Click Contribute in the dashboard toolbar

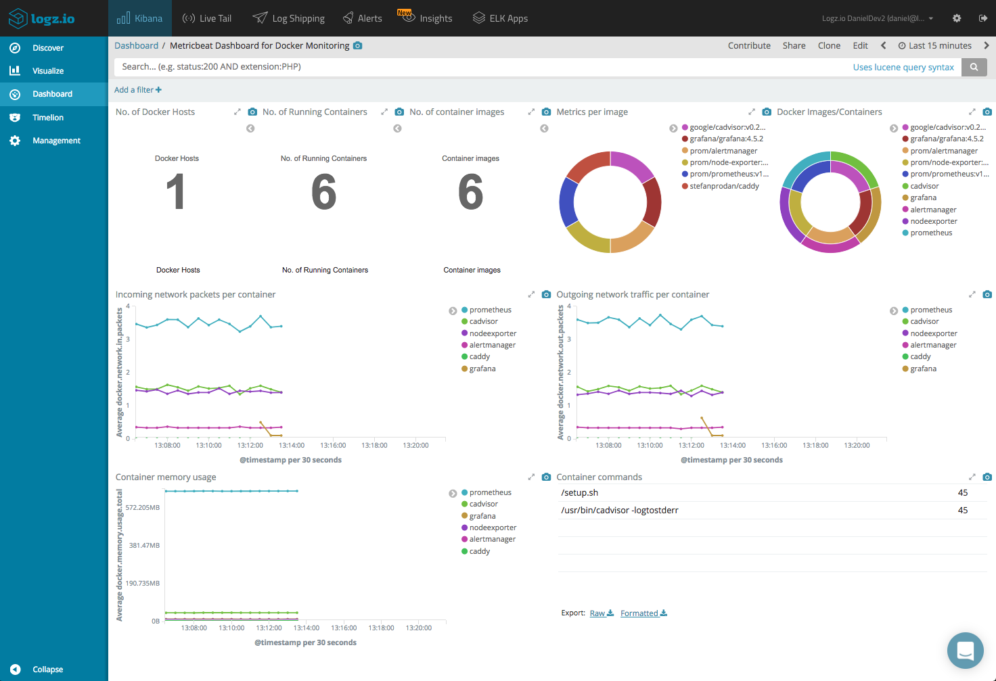coord(749,46)
